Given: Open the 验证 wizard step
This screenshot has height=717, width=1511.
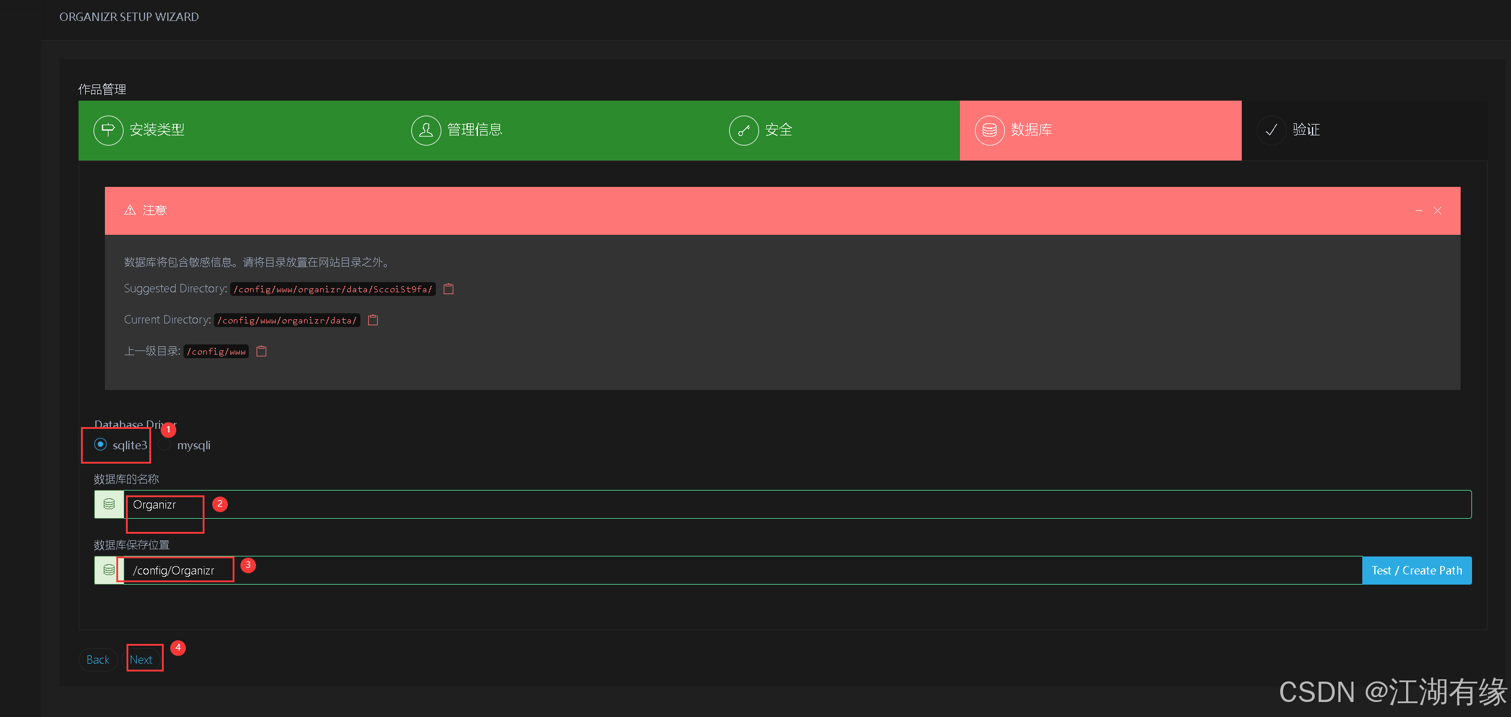Looking at the screenshot, I should pyautogui.click(x=1306, y=130).
